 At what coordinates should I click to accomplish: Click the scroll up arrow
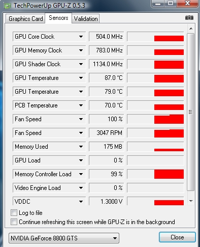(x=191, y=29)
